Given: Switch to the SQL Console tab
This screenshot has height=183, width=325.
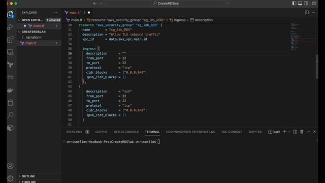Looking at the screenshot, I should [x=232, y=132].
